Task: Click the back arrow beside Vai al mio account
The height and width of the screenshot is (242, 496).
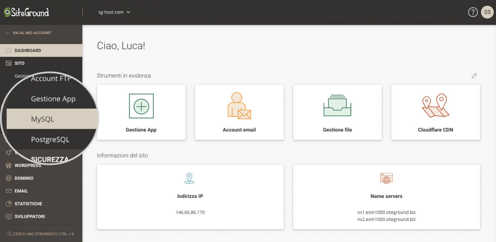Action: point(8,33)
